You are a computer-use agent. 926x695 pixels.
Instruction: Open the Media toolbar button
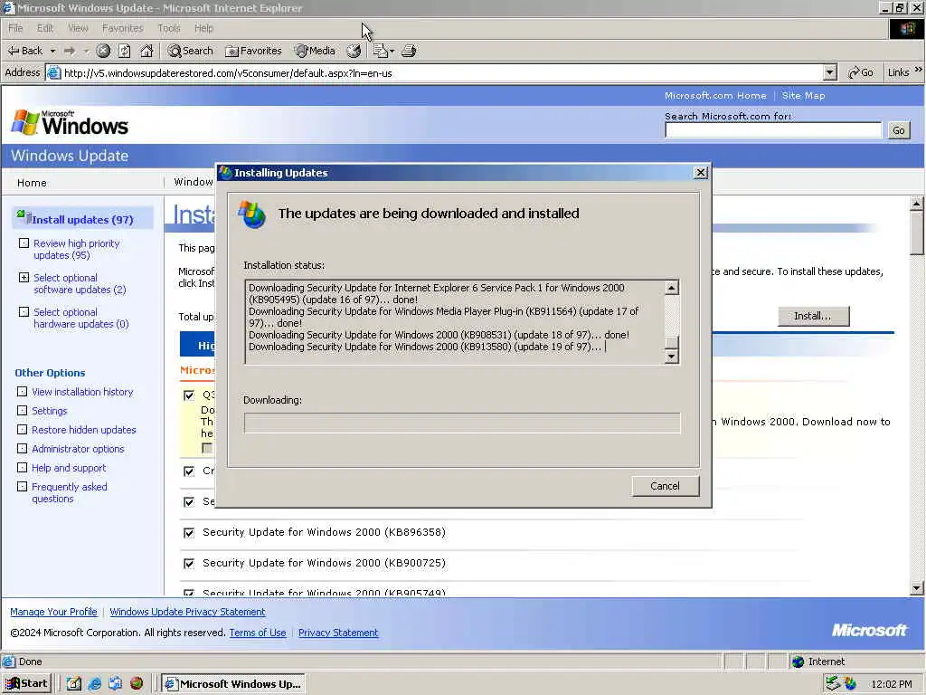coord(315,51)
